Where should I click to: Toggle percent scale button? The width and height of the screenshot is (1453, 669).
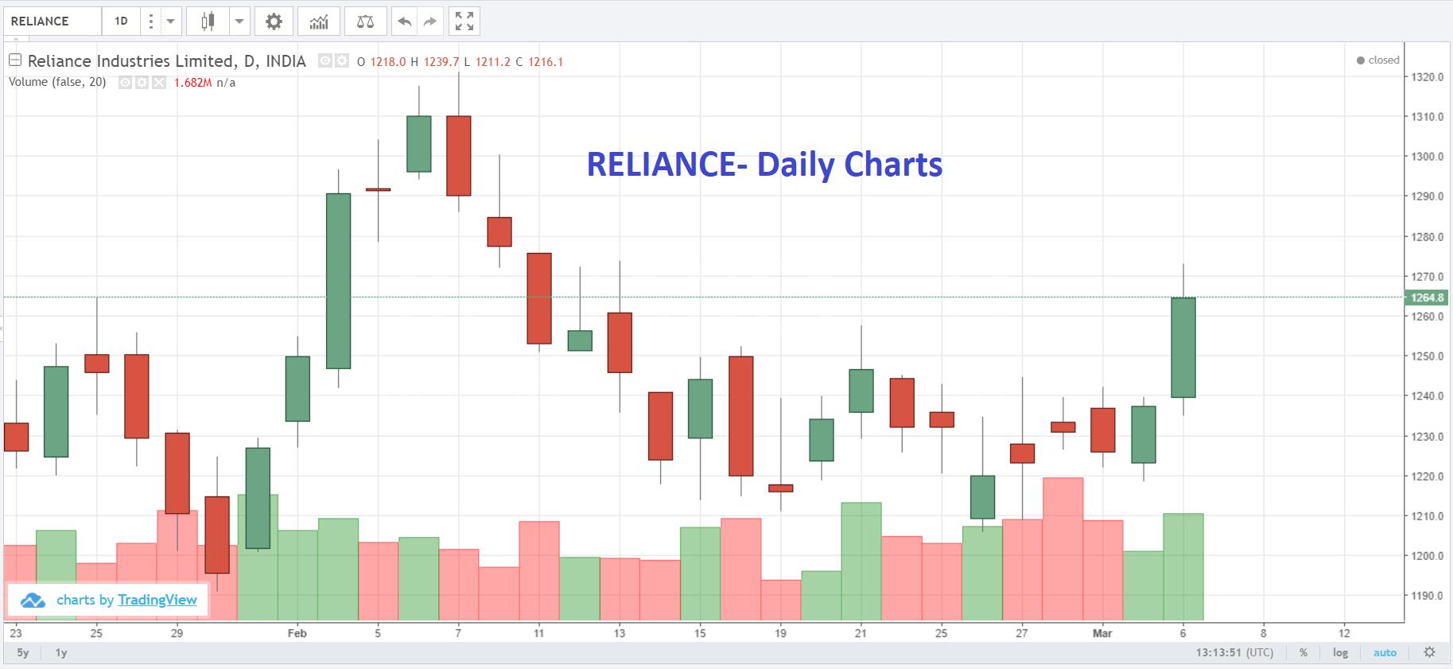pos(1303,652)
